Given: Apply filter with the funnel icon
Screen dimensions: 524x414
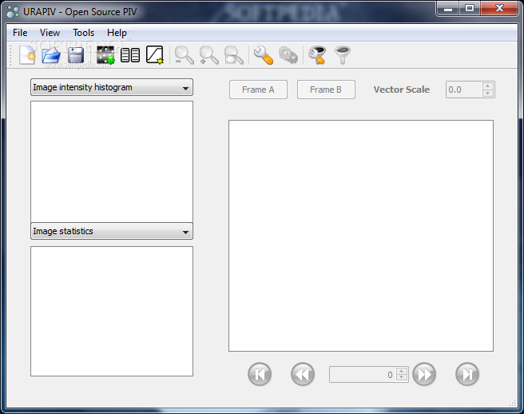Looking at the screenshot, I should pyautogui.click(x=342, y=55).
